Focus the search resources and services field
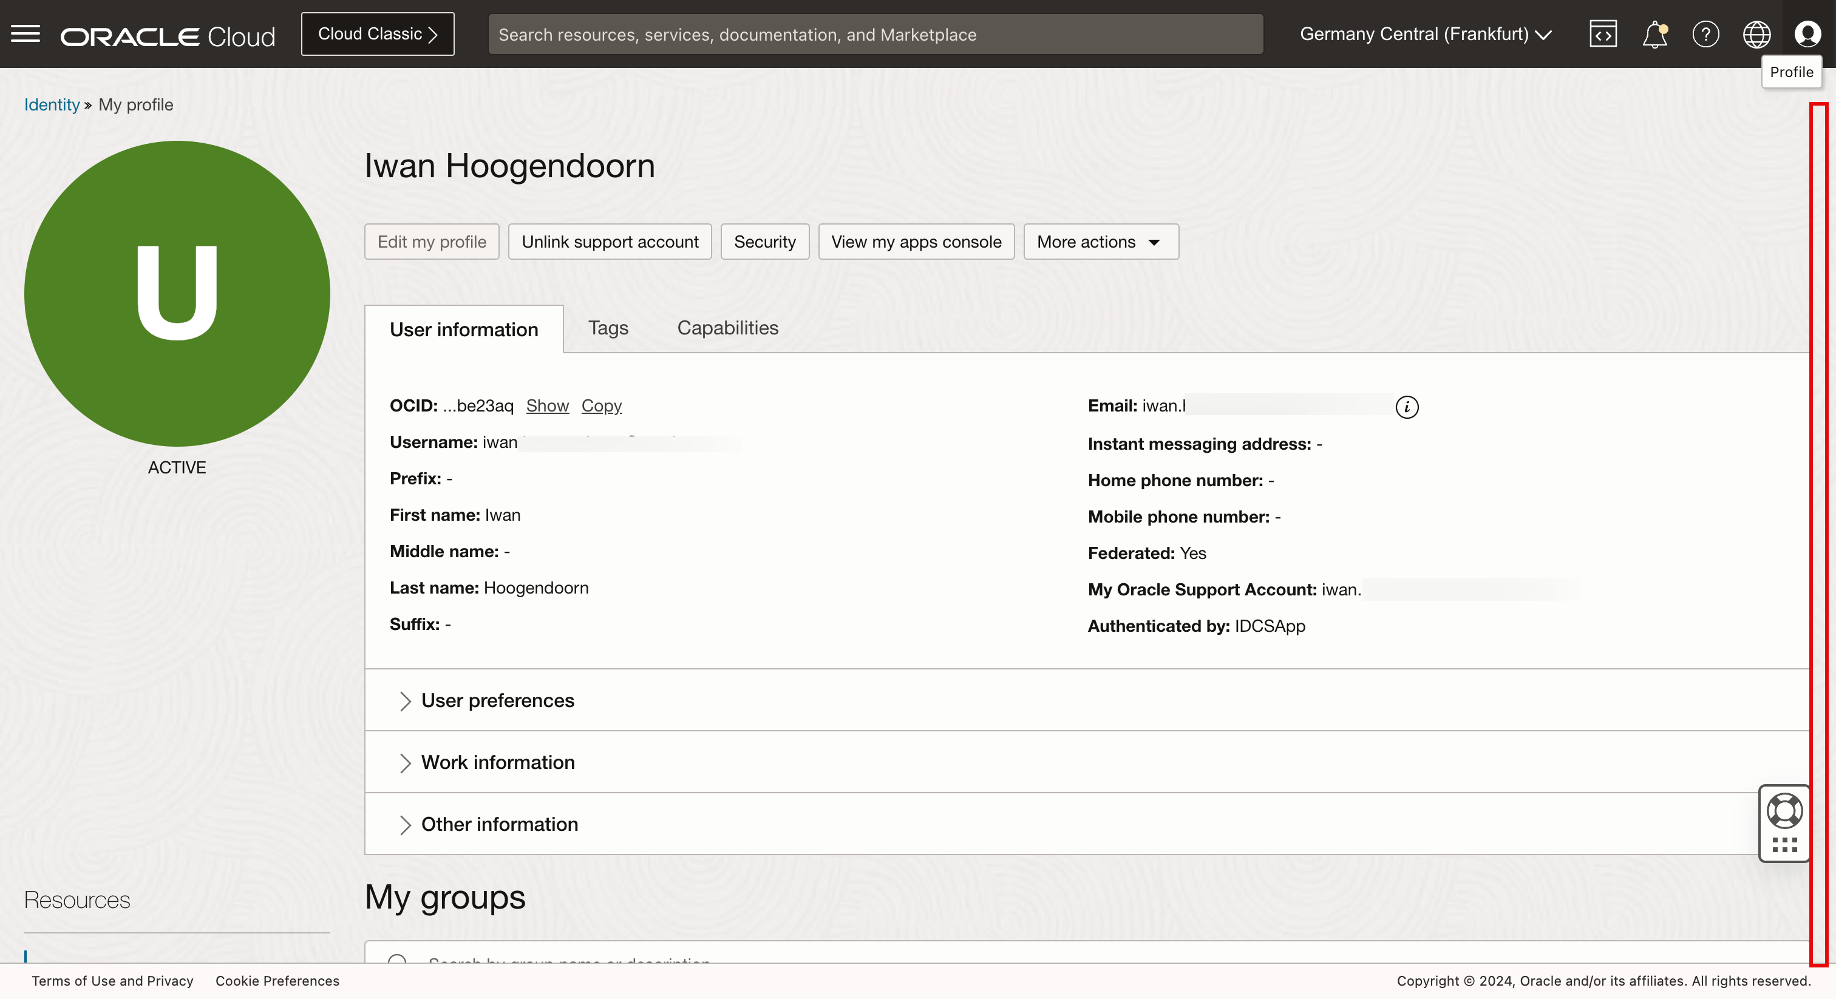 (874, 34)
